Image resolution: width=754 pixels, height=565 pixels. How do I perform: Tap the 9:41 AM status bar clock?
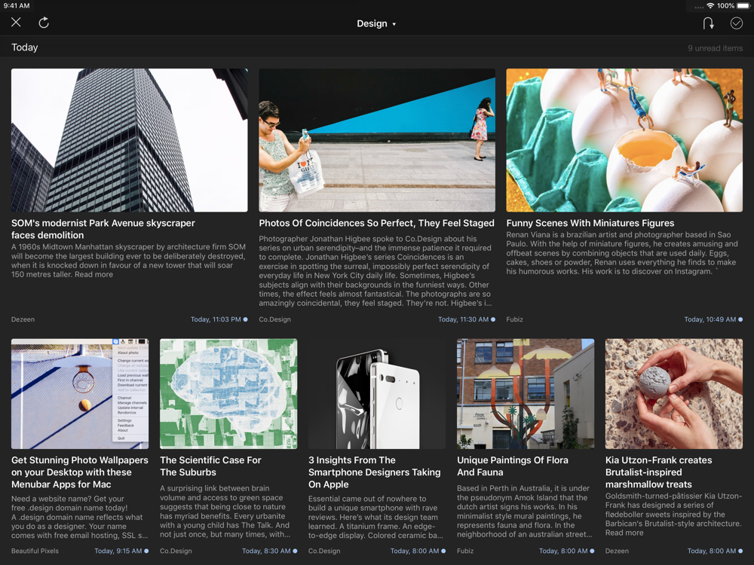tap(17, 6)
